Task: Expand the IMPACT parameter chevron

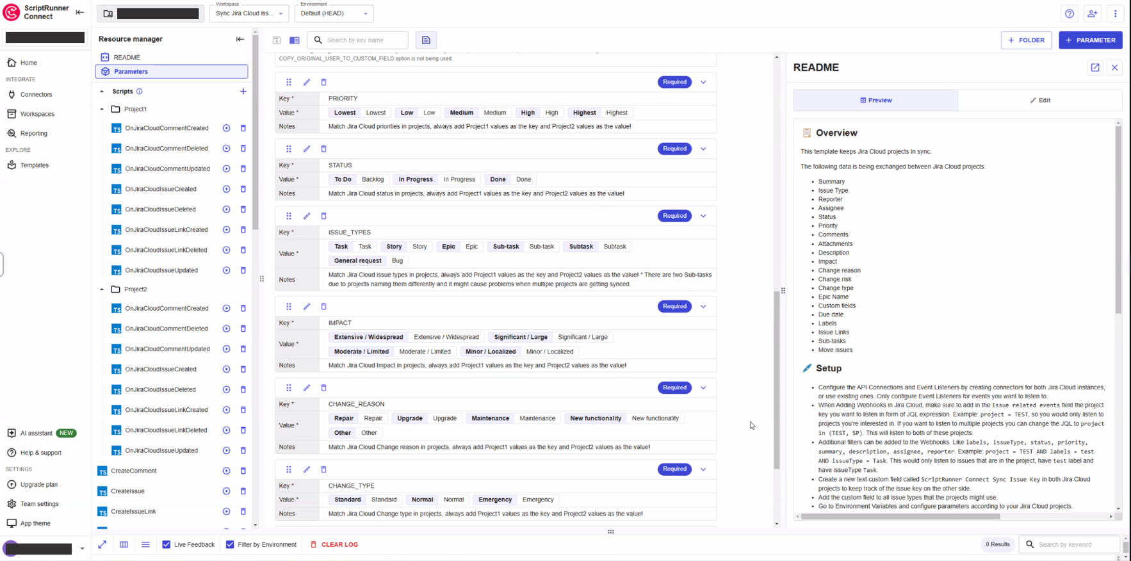Action: point(703,306)
